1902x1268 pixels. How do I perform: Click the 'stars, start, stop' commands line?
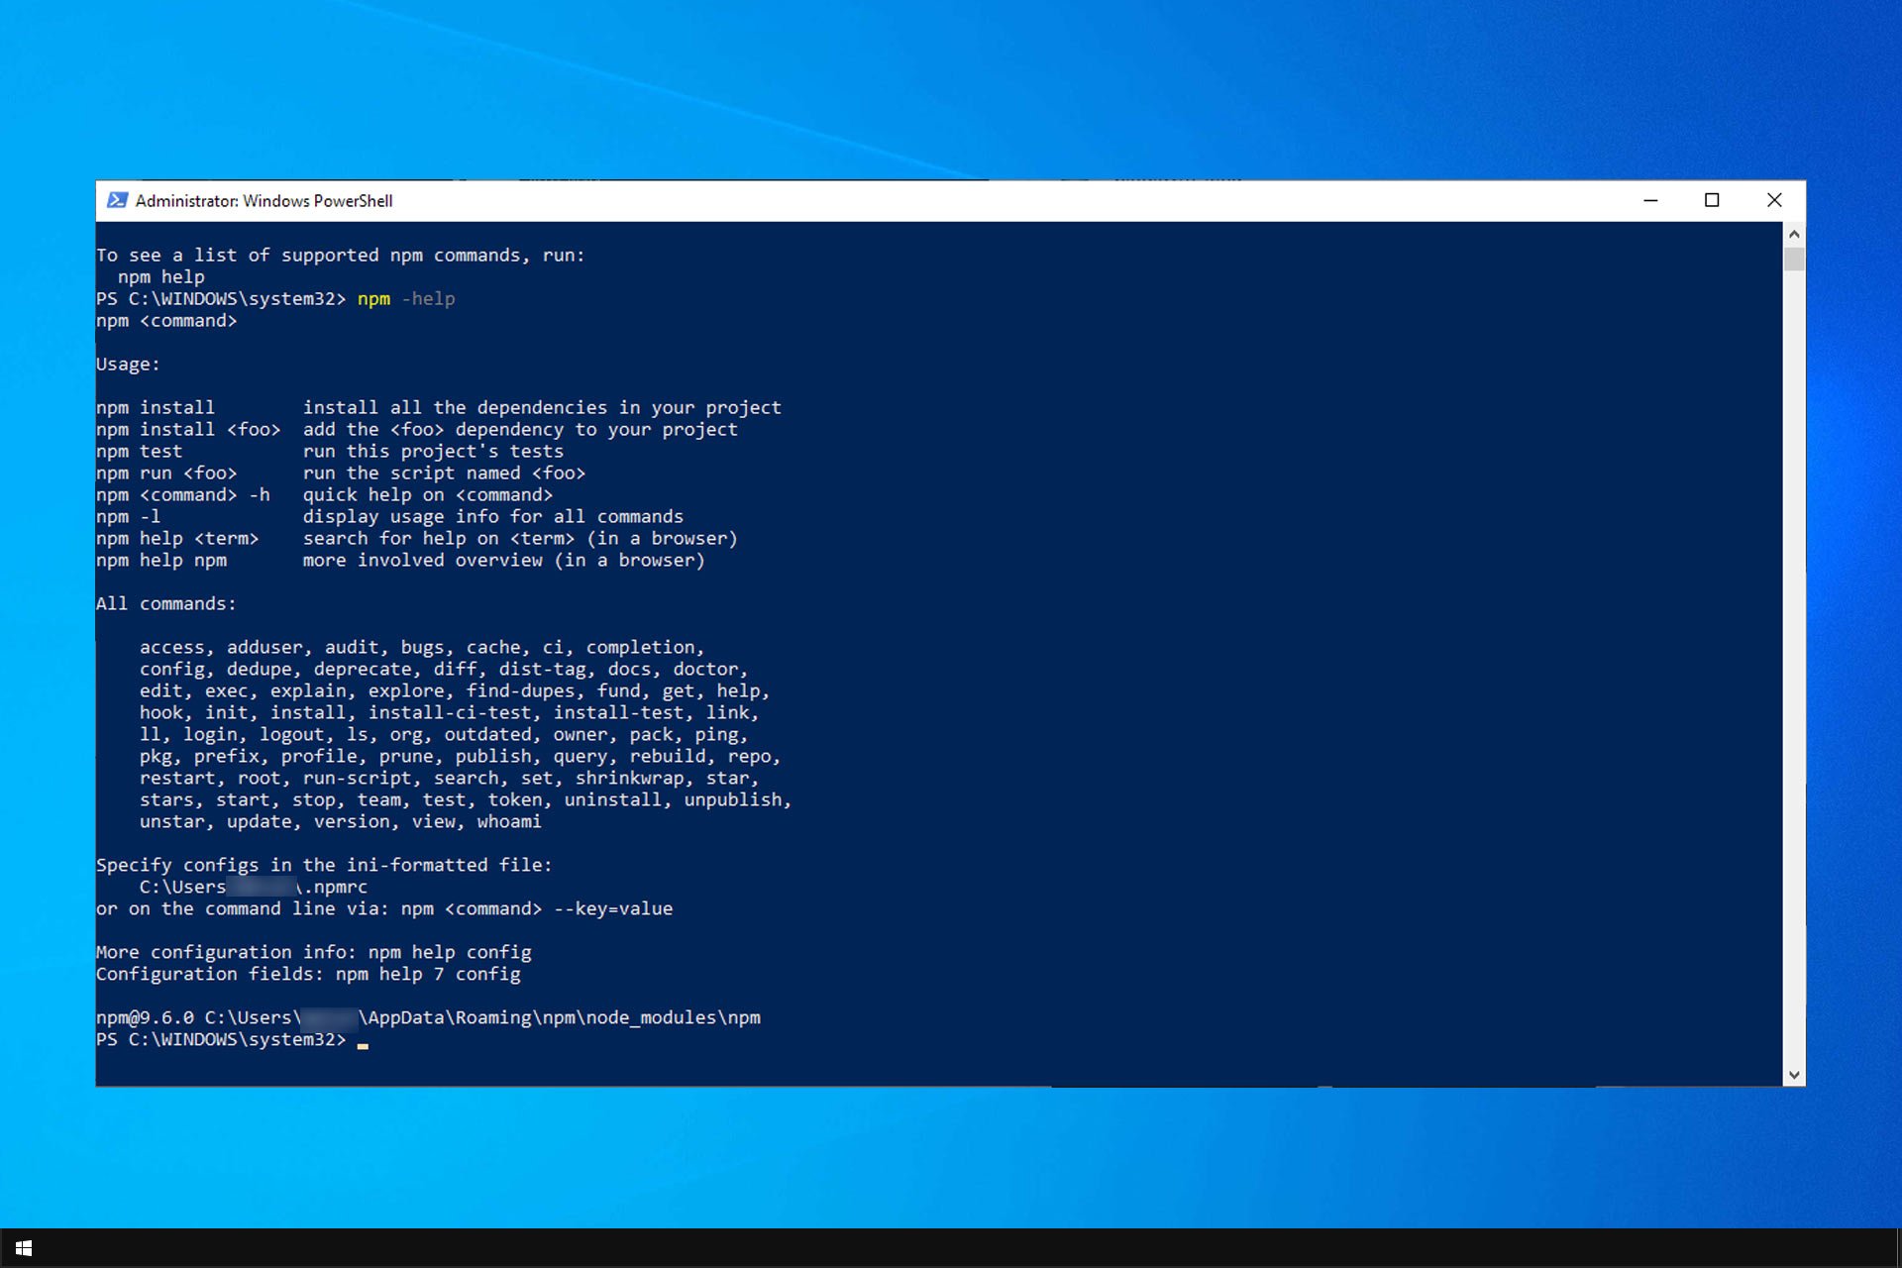[466, 800]
